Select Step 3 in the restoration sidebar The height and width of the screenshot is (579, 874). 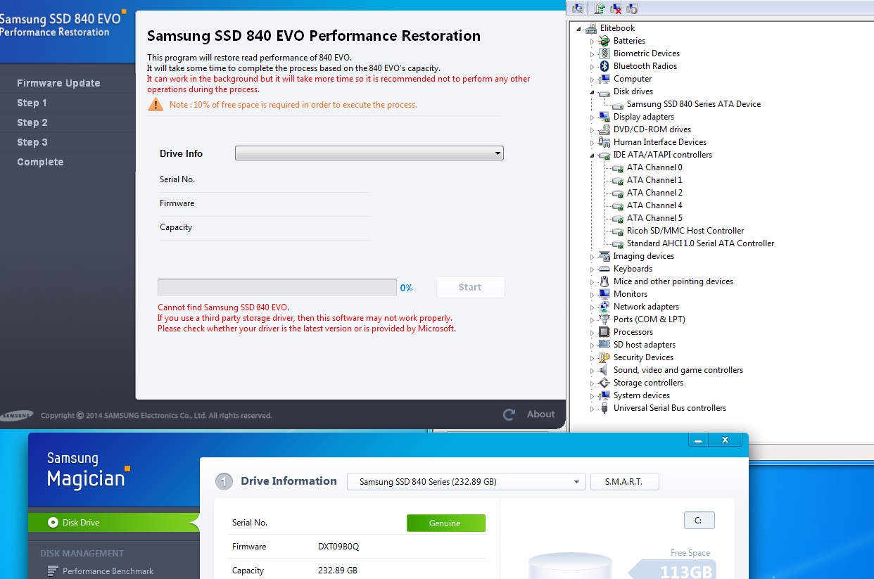(32, 142)
